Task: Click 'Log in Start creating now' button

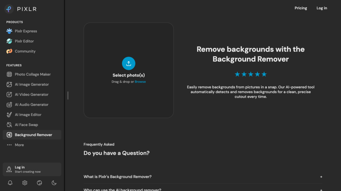Action: (x=32, y=169)
